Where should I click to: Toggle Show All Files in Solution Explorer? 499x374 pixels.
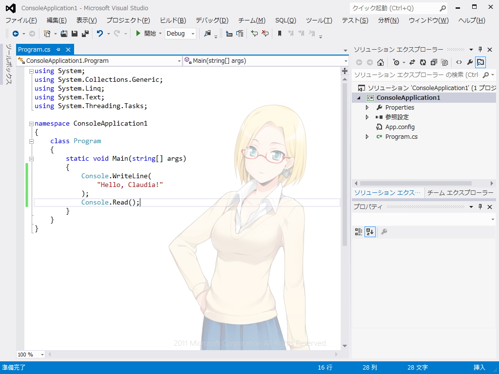(444, 62)
